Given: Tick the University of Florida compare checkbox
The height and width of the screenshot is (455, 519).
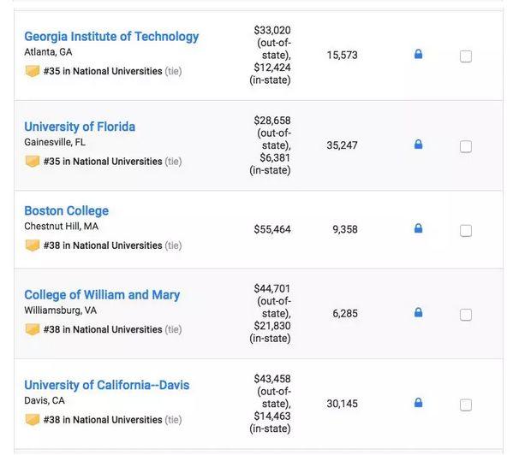Looking at the screenshot, I should coord(466,146).
